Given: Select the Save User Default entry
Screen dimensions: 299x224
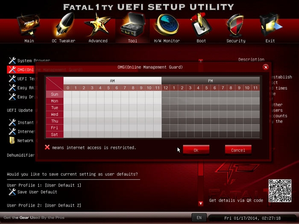Looking at the screenshot, I should 37,192.
